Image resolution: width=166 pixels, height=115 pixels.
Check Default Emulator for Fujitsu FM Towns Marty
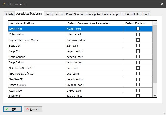pos(138,40)
